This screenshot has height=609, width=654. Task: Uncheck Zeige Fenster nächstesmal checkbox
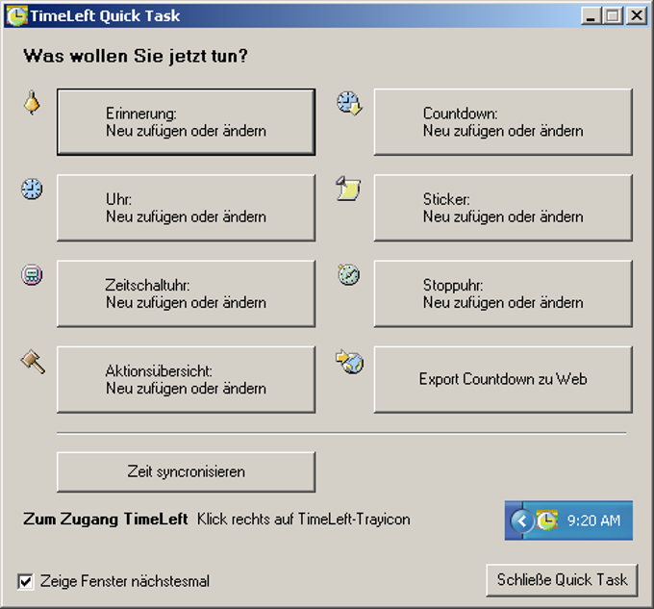click(x=25, y=581)
